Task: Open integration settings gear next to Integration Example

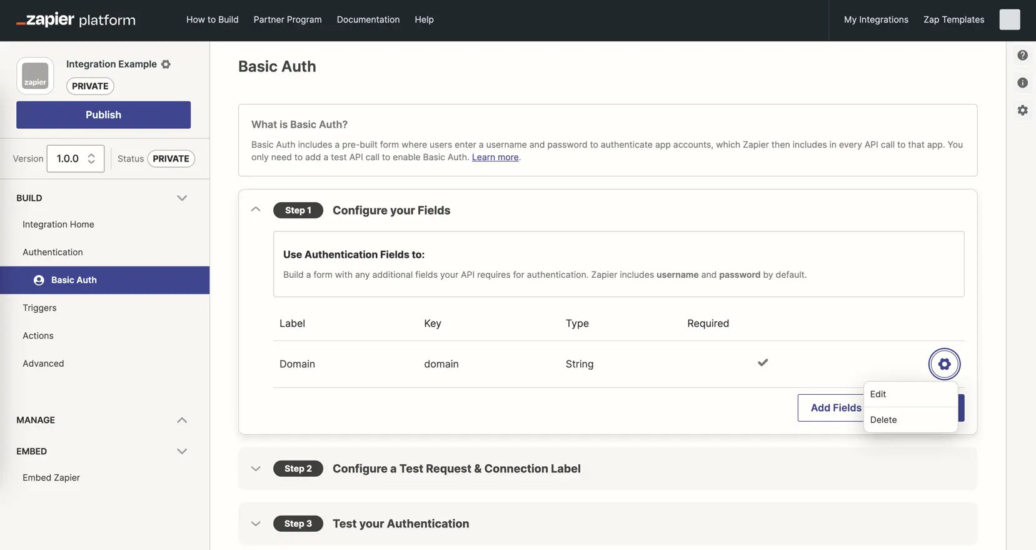Action: pyautogui.click(x=166, y=64)
